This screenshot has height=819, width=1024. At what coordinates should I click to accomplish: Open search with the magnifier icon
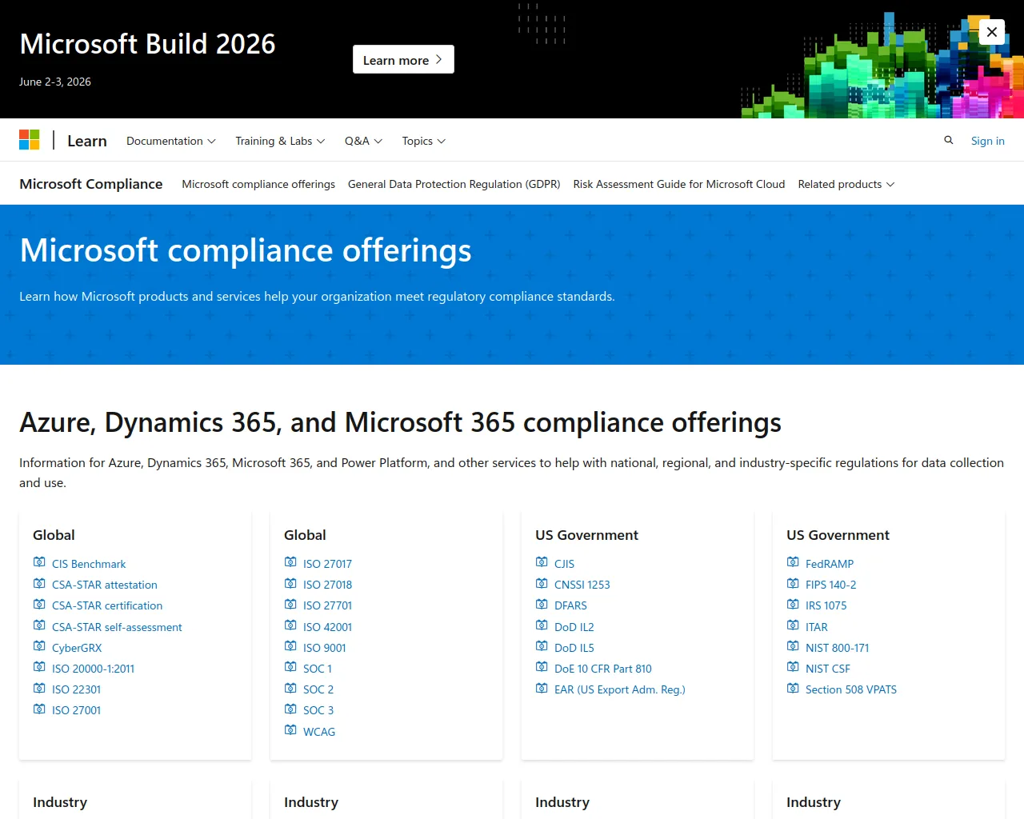point(949,140)
